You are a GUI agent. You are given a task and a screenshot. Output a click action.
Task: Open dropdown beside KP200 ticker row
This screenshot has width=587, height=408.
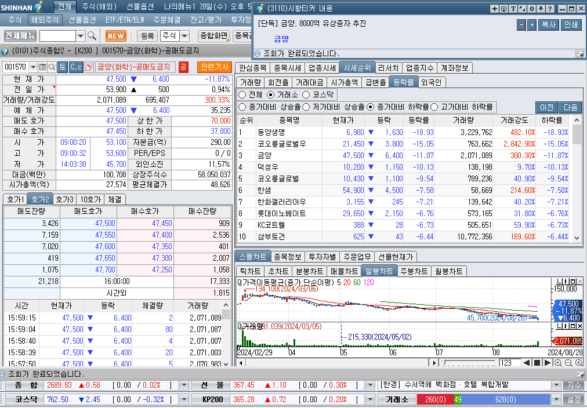(370, 399)
